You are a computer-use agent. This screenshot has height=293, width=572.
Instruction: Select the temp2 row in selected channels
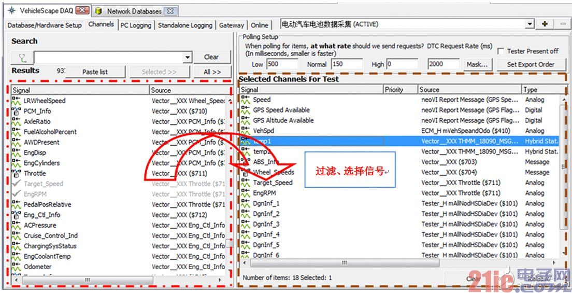(x=399, y=151)
